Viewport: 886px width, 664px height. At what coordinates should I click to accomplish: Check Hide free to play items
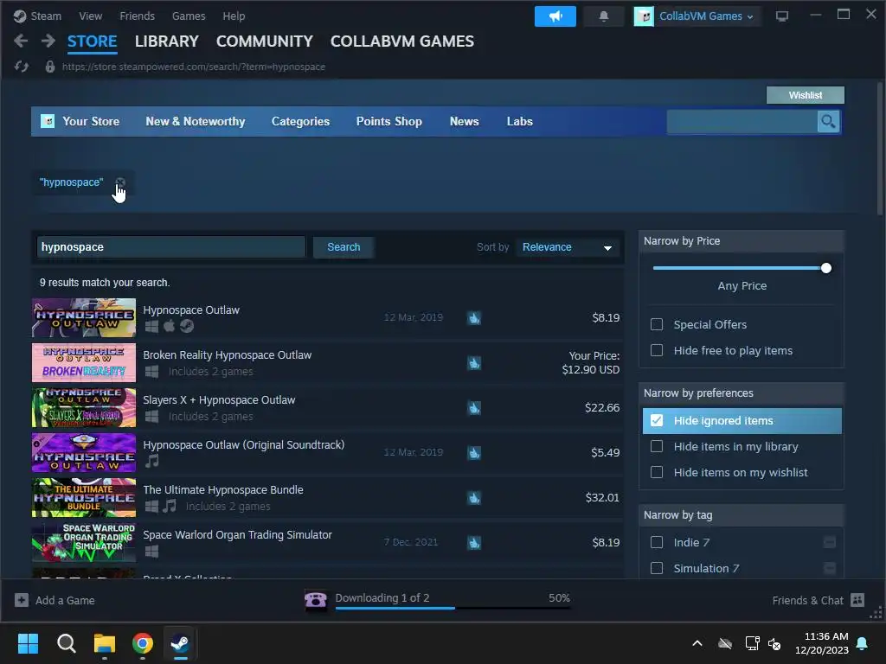click(x=657, y=350)
